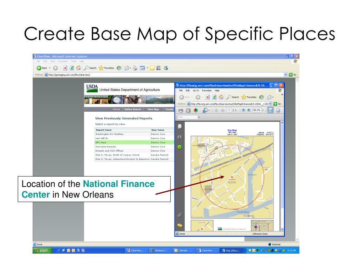The width and height of the screenshot is (359, 269).
Task: Click Edit page icon in main toolbar
Action: [142, 68]
